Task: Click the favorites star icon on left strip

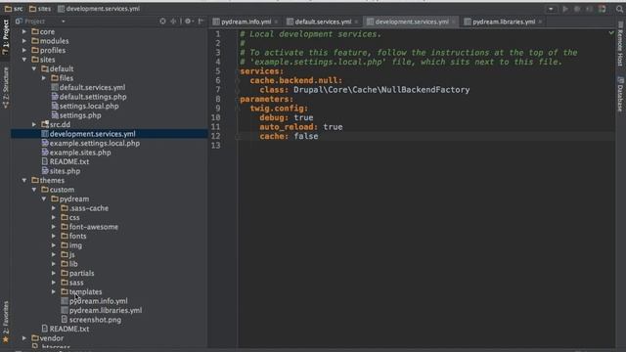Action: (x=5, y=339)
